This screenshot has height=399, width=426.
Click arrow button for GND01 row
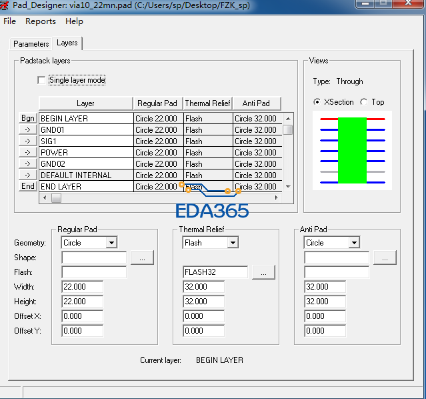pyautogui.click(x=28, y=129)
